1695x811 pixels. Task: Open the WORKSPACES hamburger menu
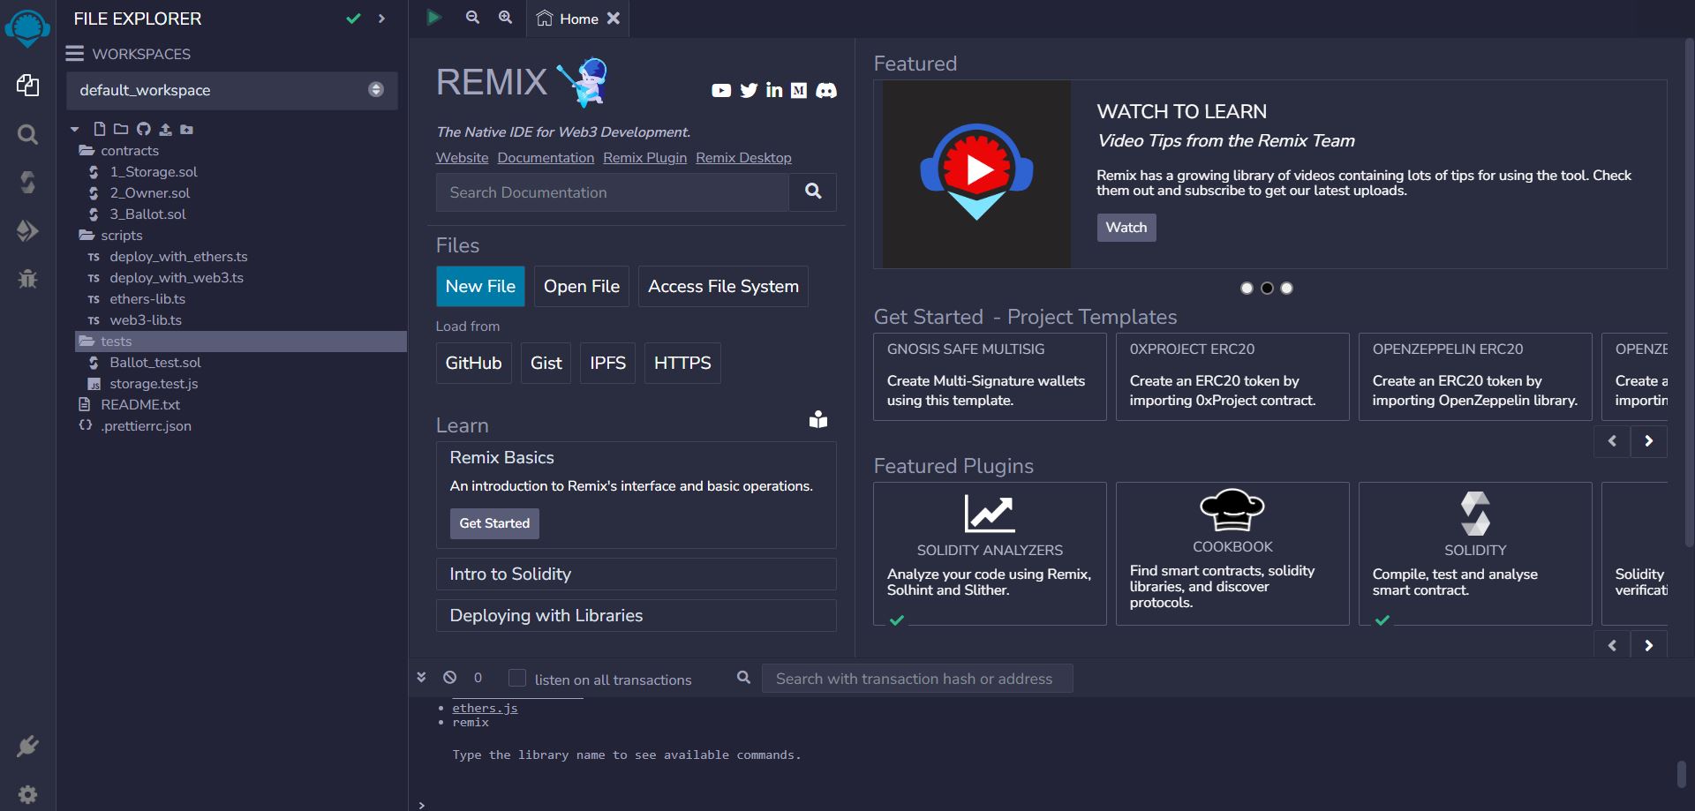coord(75,54)
